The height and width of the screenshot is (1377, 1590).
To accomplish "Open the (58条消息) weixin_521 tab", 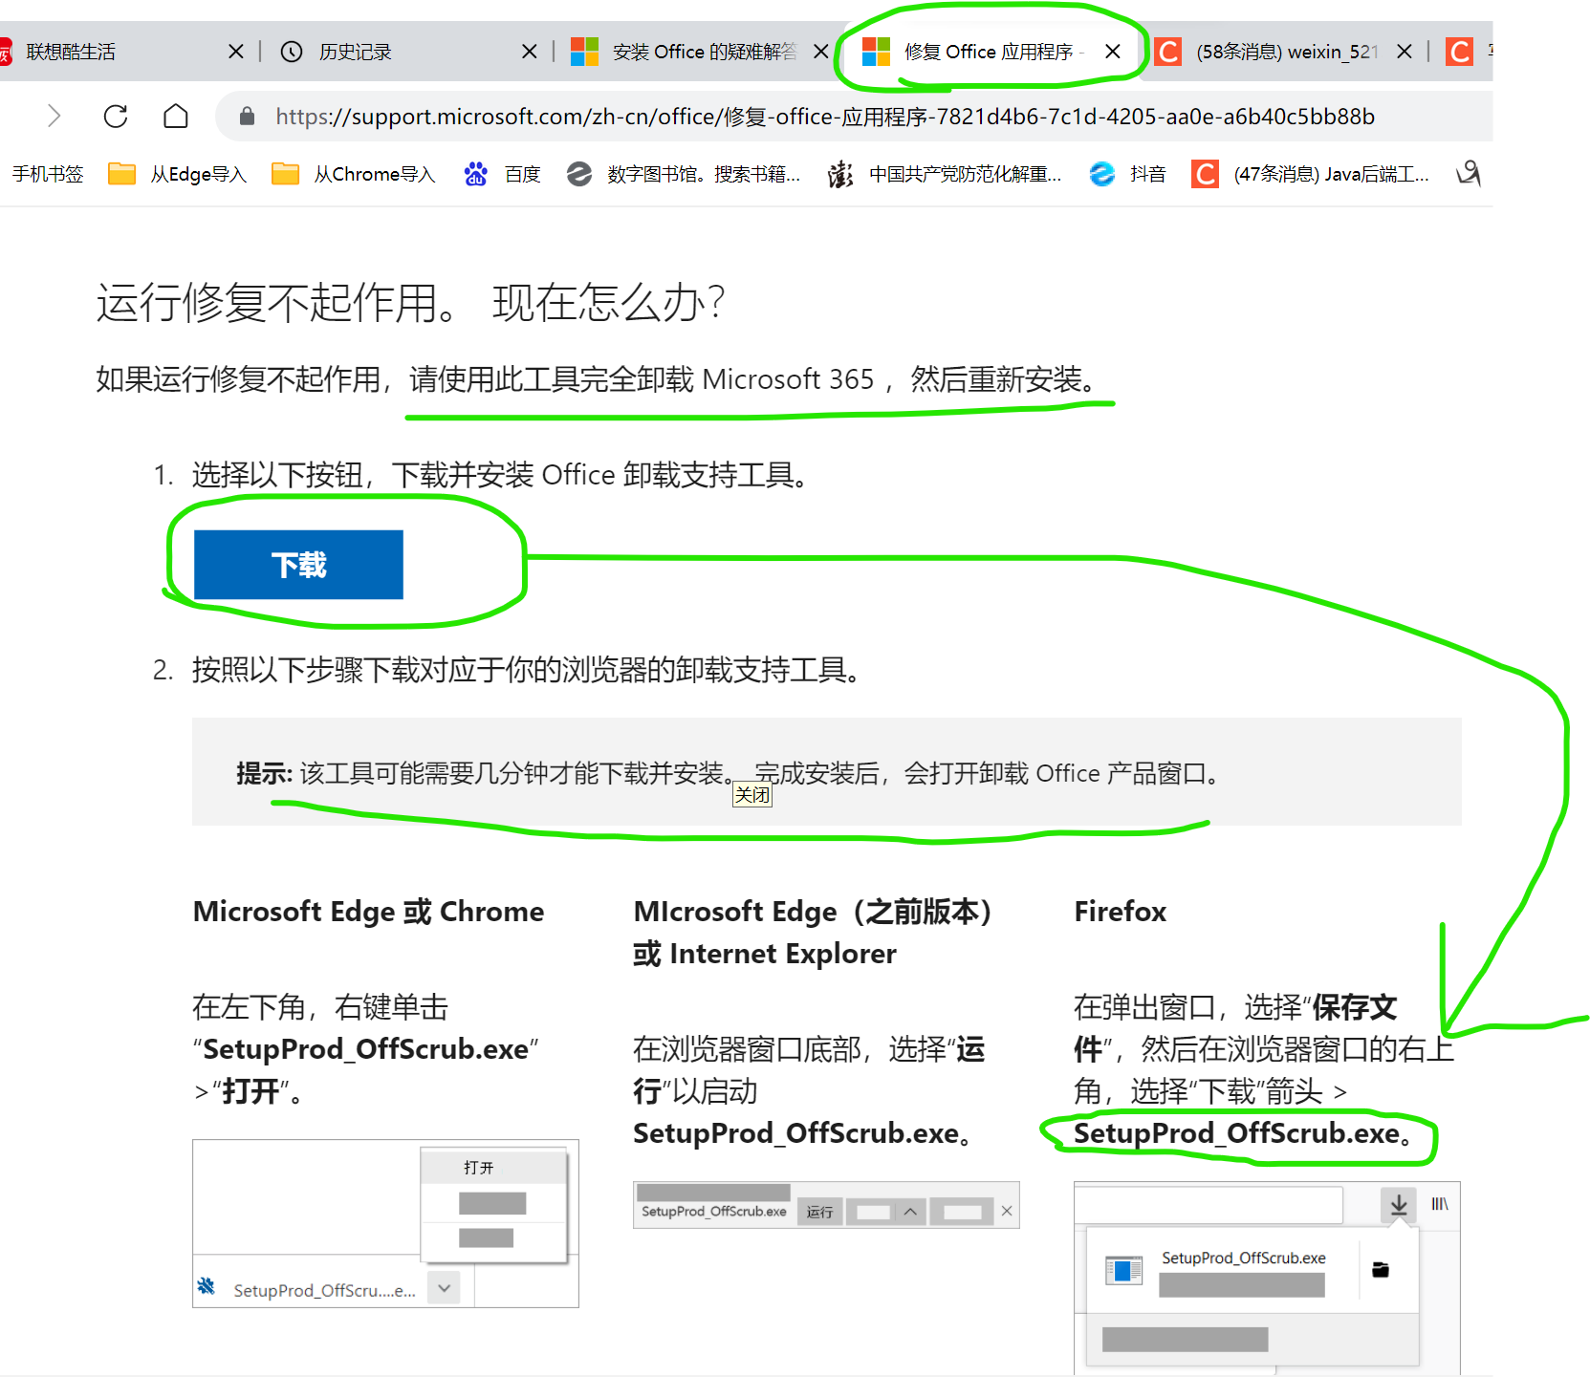I will (1287, 52).
